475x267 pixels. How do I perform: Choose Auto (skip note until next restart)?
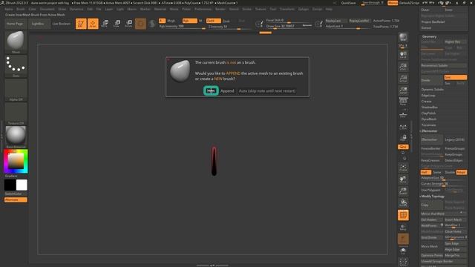[x=267, y=90]
